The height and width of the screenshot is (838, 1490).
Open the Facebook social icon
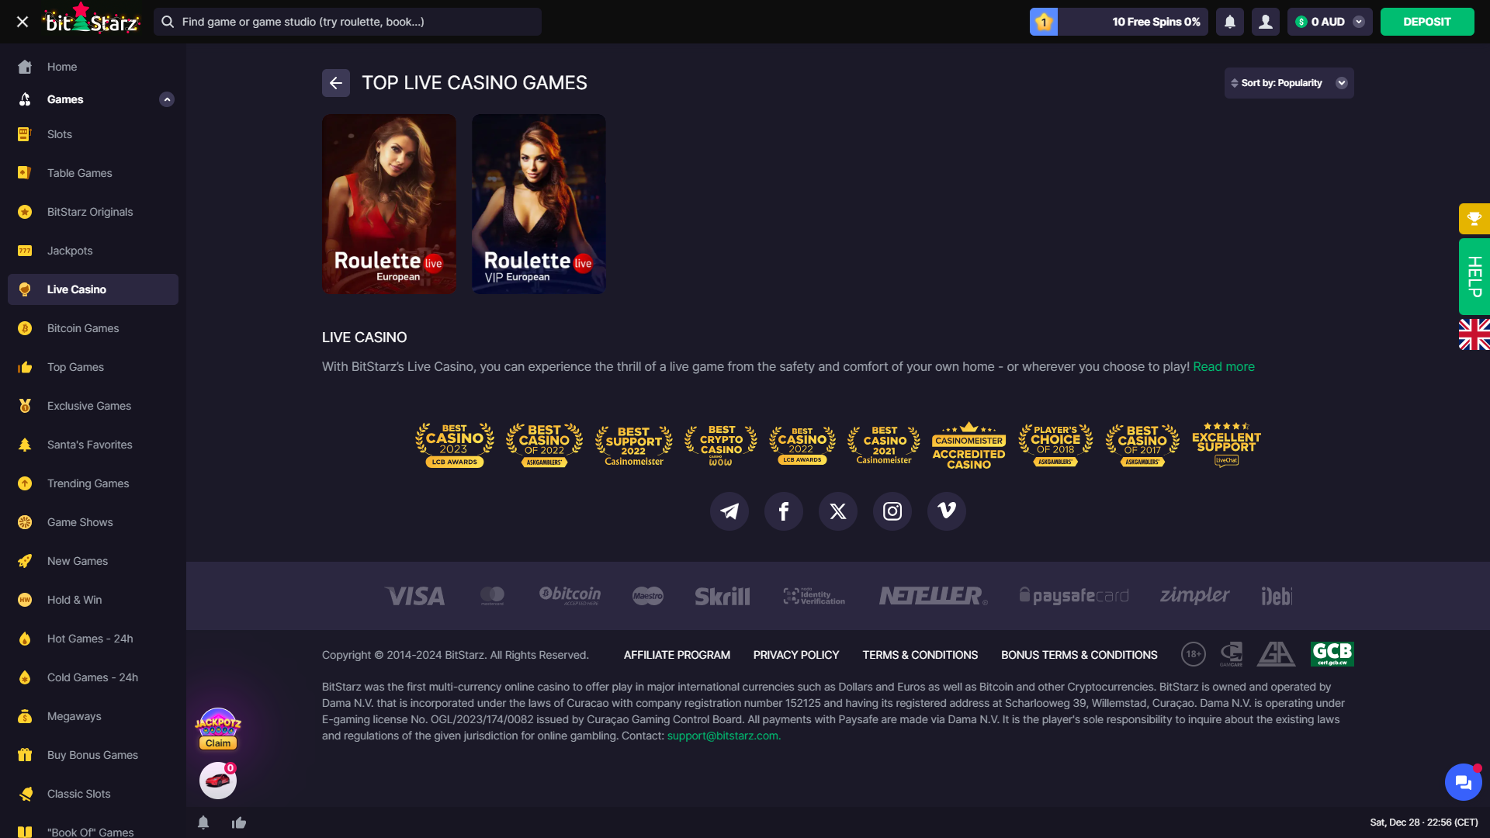pos(784,511)
